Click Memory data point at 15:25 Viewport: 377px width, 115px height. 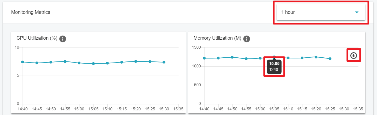pos(330,59)
